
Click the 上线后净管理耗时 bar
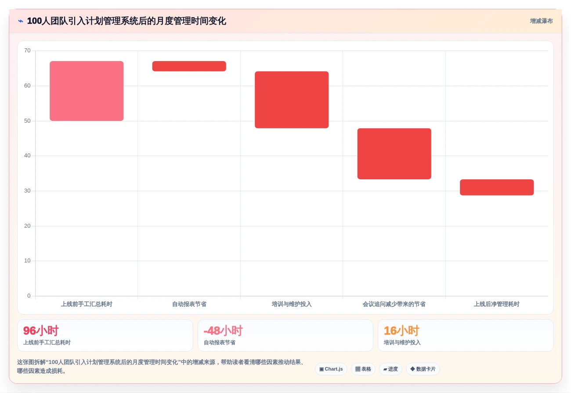(x=497, y=187)
